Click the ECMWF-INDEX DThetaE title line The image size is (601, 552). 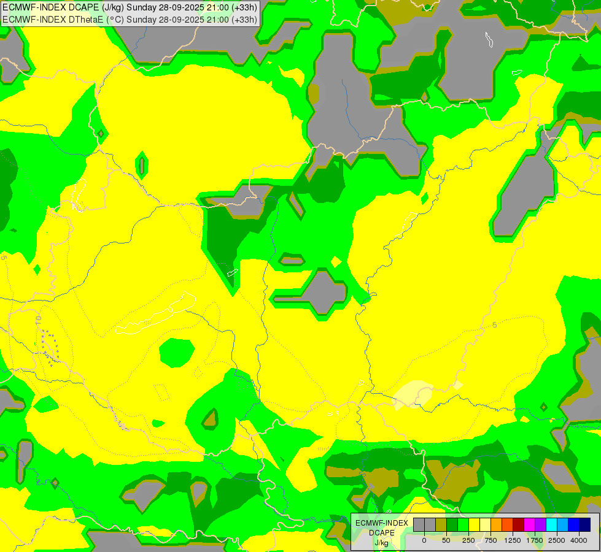[130, 19]
